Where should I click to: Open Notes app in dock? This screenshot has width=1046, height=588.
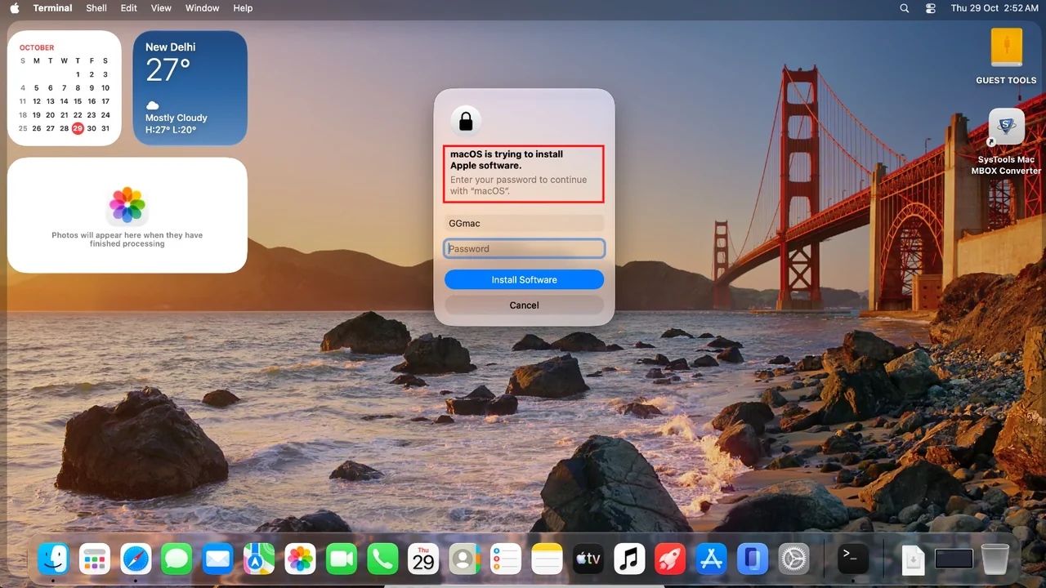click(x=547, y=559)
